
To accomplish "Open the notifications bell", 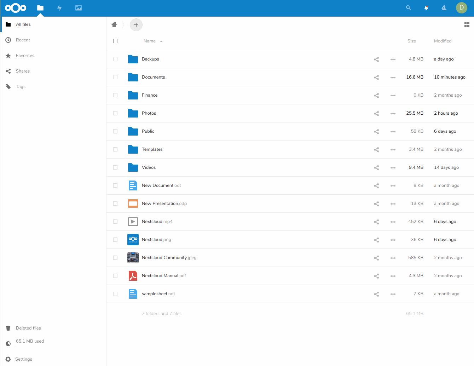I will coord(426,7).
